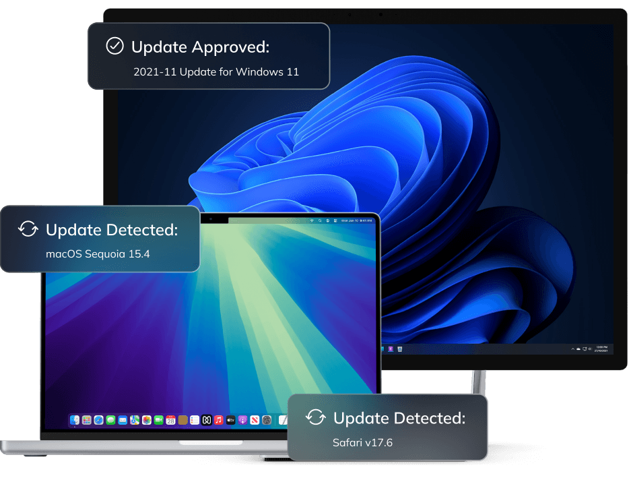Click the refresh icon on macOS Sequoia notification
This screenshot has width=629, height=480.
[28, 229]
